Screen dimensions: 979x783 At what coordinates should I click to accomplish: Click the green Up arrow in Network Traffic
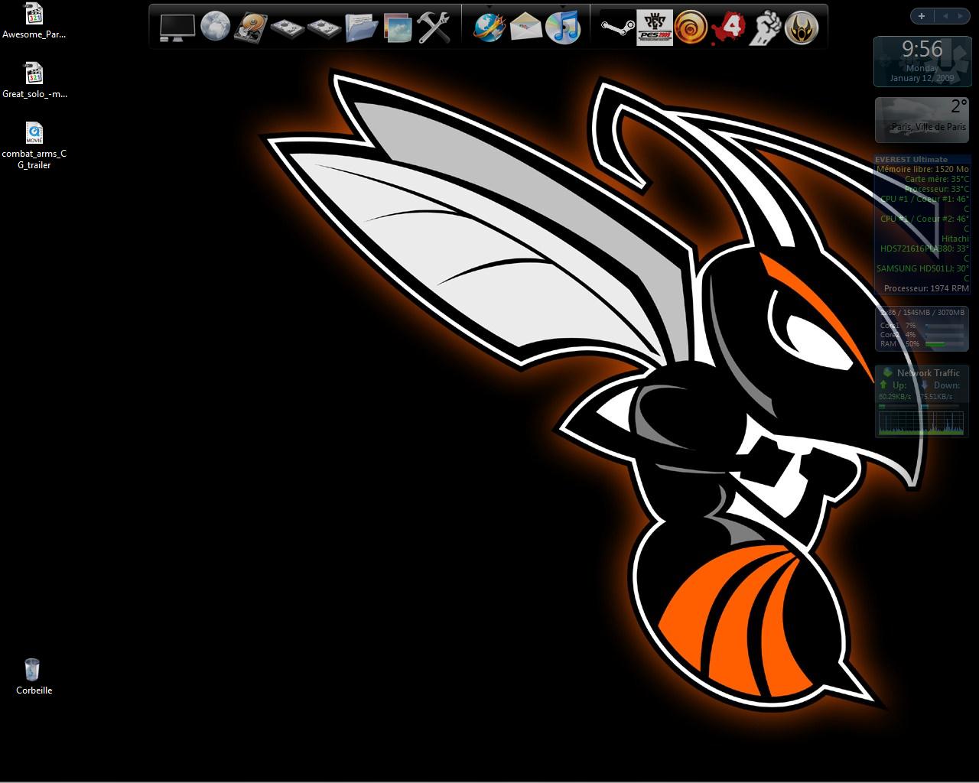[x=883, y=385]
